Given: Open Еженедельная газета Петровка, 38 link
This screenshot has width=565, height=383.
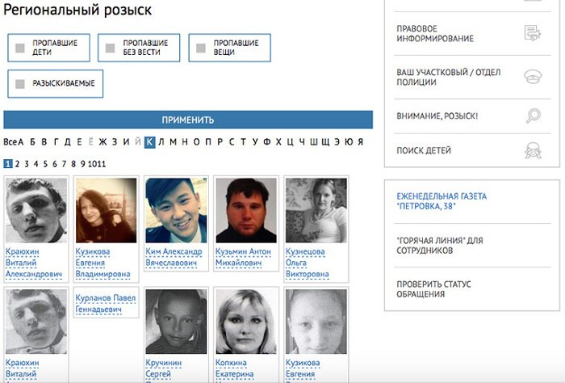Looking at the screenshot, I should pos(442,201).
